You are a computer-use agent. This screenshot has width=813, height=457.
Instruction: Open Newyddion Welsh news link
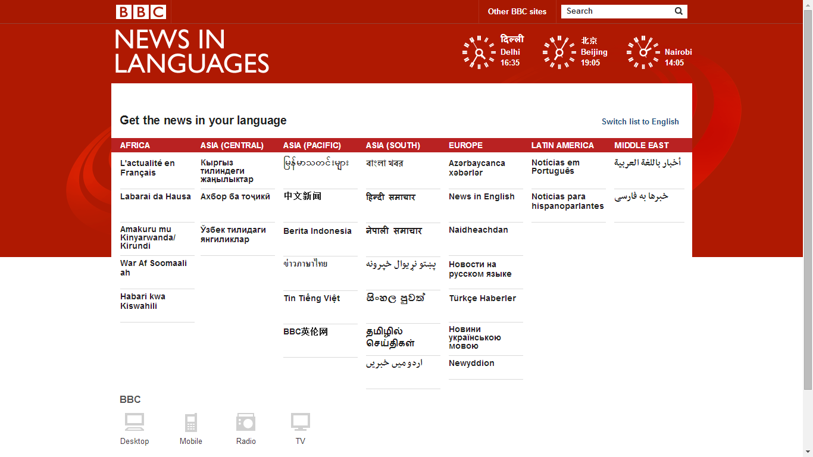(471, 363)
